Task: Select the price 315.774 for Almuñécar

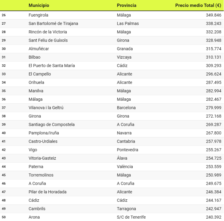Action: pos(213,49)
